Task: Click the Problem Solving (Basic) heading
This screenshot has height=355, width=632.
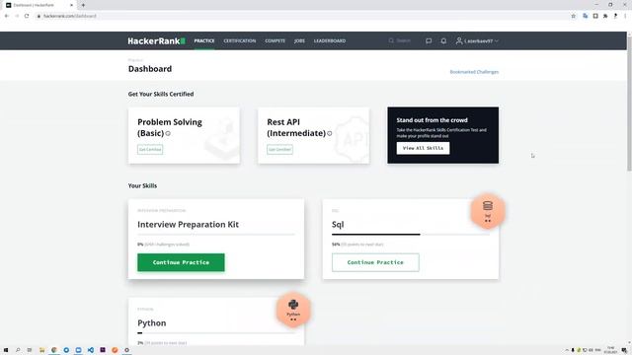Action: (170, 127)
